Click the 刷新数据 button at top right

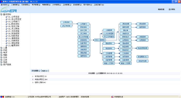(x=161, y=9)
